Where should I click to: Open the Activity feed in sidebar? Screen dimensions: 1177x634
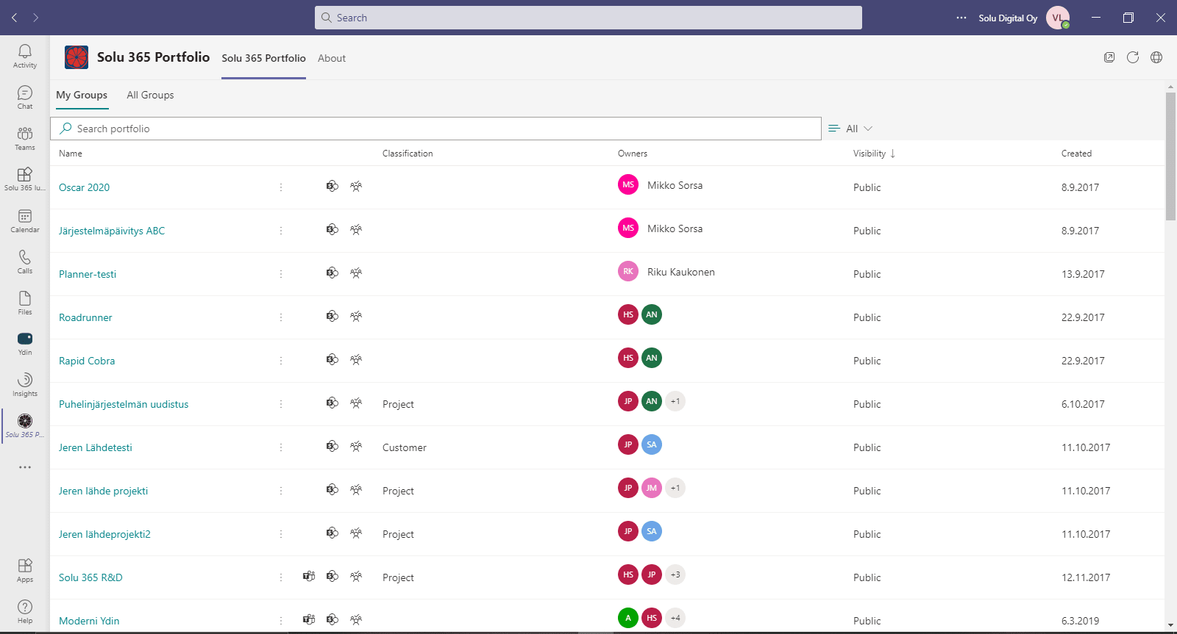(x=25, y=56)
